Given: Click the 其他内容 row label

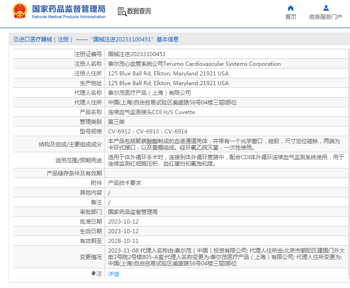Looking at the screenshot, I should [91, 193].
